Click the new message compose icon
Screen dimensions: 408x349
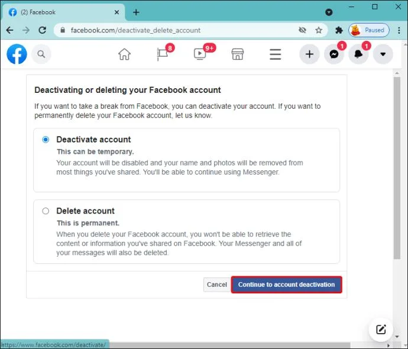pos(381,329)
